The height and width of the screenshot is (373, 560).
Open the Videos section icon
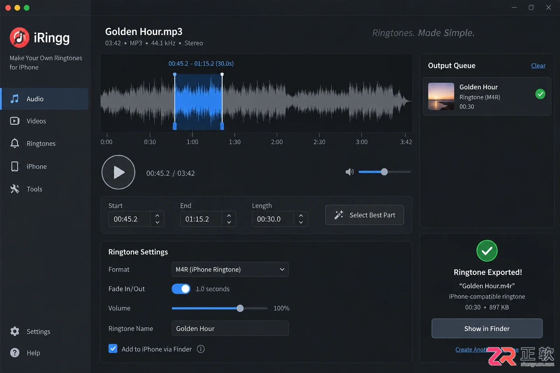(15, 121)
